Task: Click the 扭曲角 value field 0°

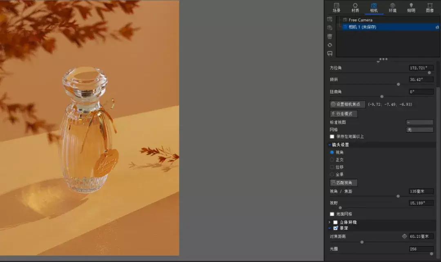Action: [x=421, y=92]
